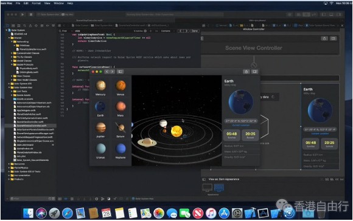Select Mercury in the planet list
The image size is (353, 221).
pos(100,88)
